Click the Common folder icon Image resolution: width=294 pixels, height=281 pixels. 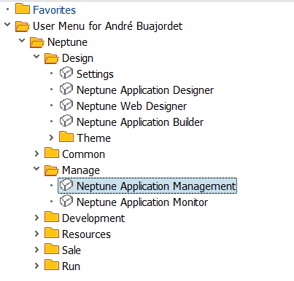52,153
